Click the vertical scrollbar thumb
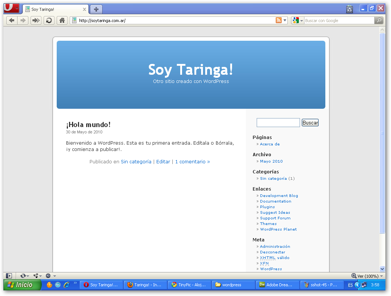Screen dimensions: 391x296 382,133
